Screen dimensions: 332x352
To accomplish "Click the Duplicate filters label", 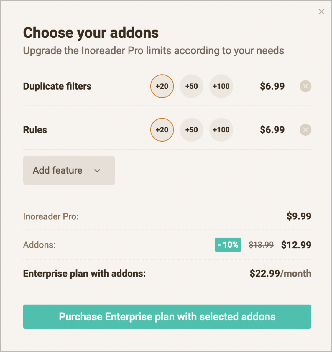I will [57, 86].
